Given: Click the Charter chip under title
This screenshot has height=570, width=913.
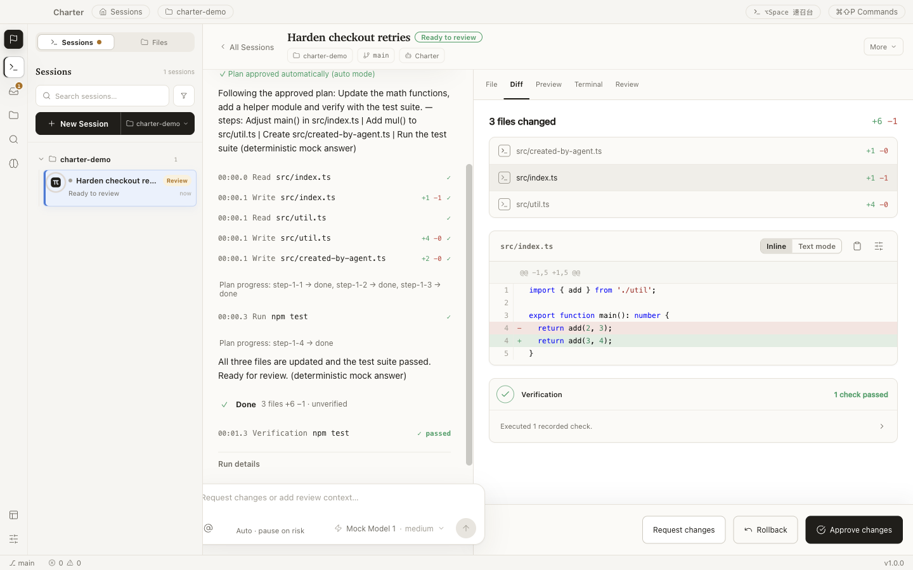Looking at the screenshot, I should [x=422, y=56].
